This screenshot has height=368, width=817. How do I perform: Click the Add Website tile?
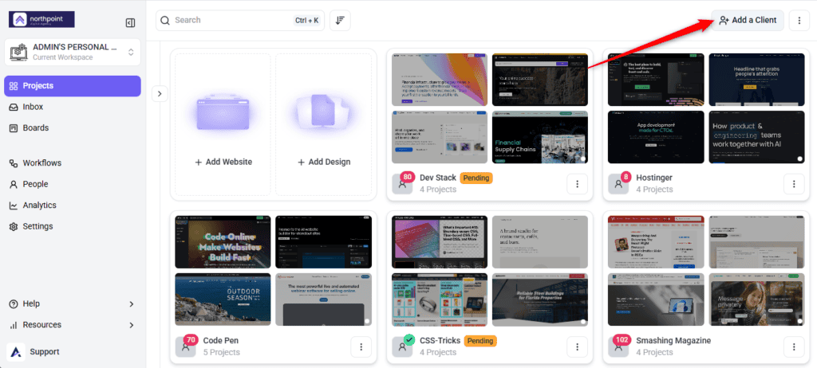(223, 125)
